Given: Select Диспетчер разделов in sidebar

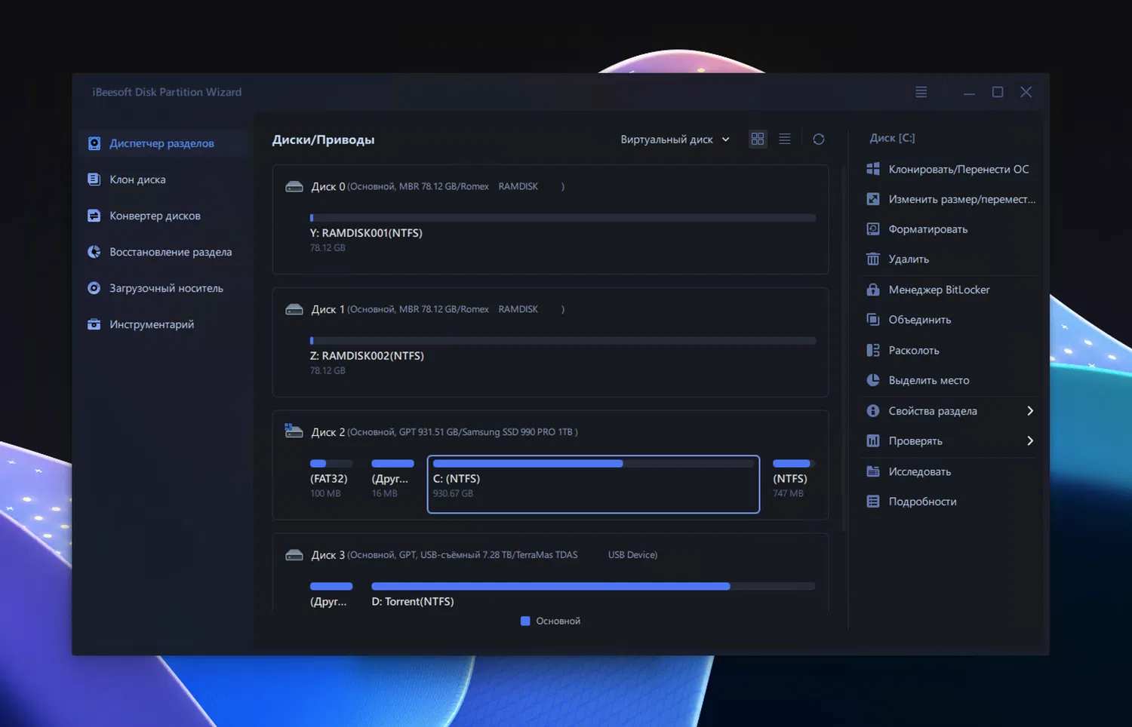Looking at the screenshot, I should (164, 143).
